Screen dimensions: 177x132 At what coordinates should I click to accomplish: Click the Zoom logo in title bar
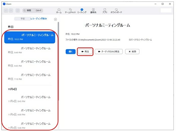(x=4, y=4)
